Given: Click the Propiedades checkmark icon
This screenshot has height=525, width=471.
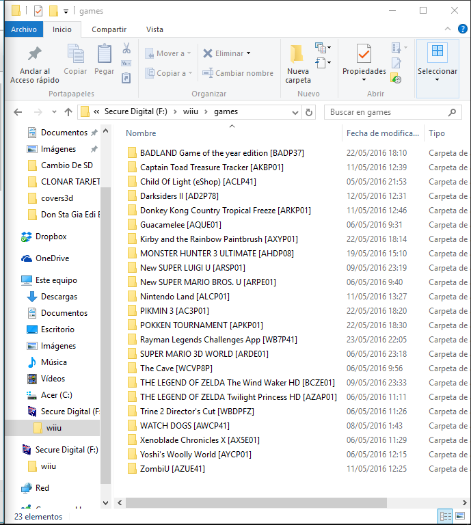Looking at the screenshot, I should tap(364, 53).
